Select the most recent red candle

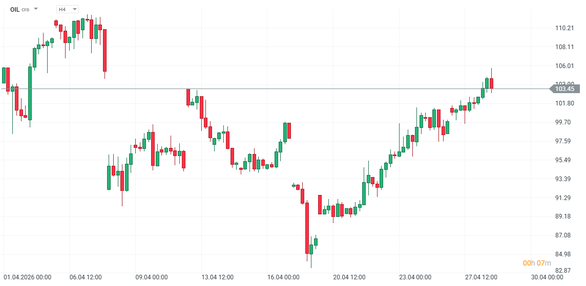[491, 83]
